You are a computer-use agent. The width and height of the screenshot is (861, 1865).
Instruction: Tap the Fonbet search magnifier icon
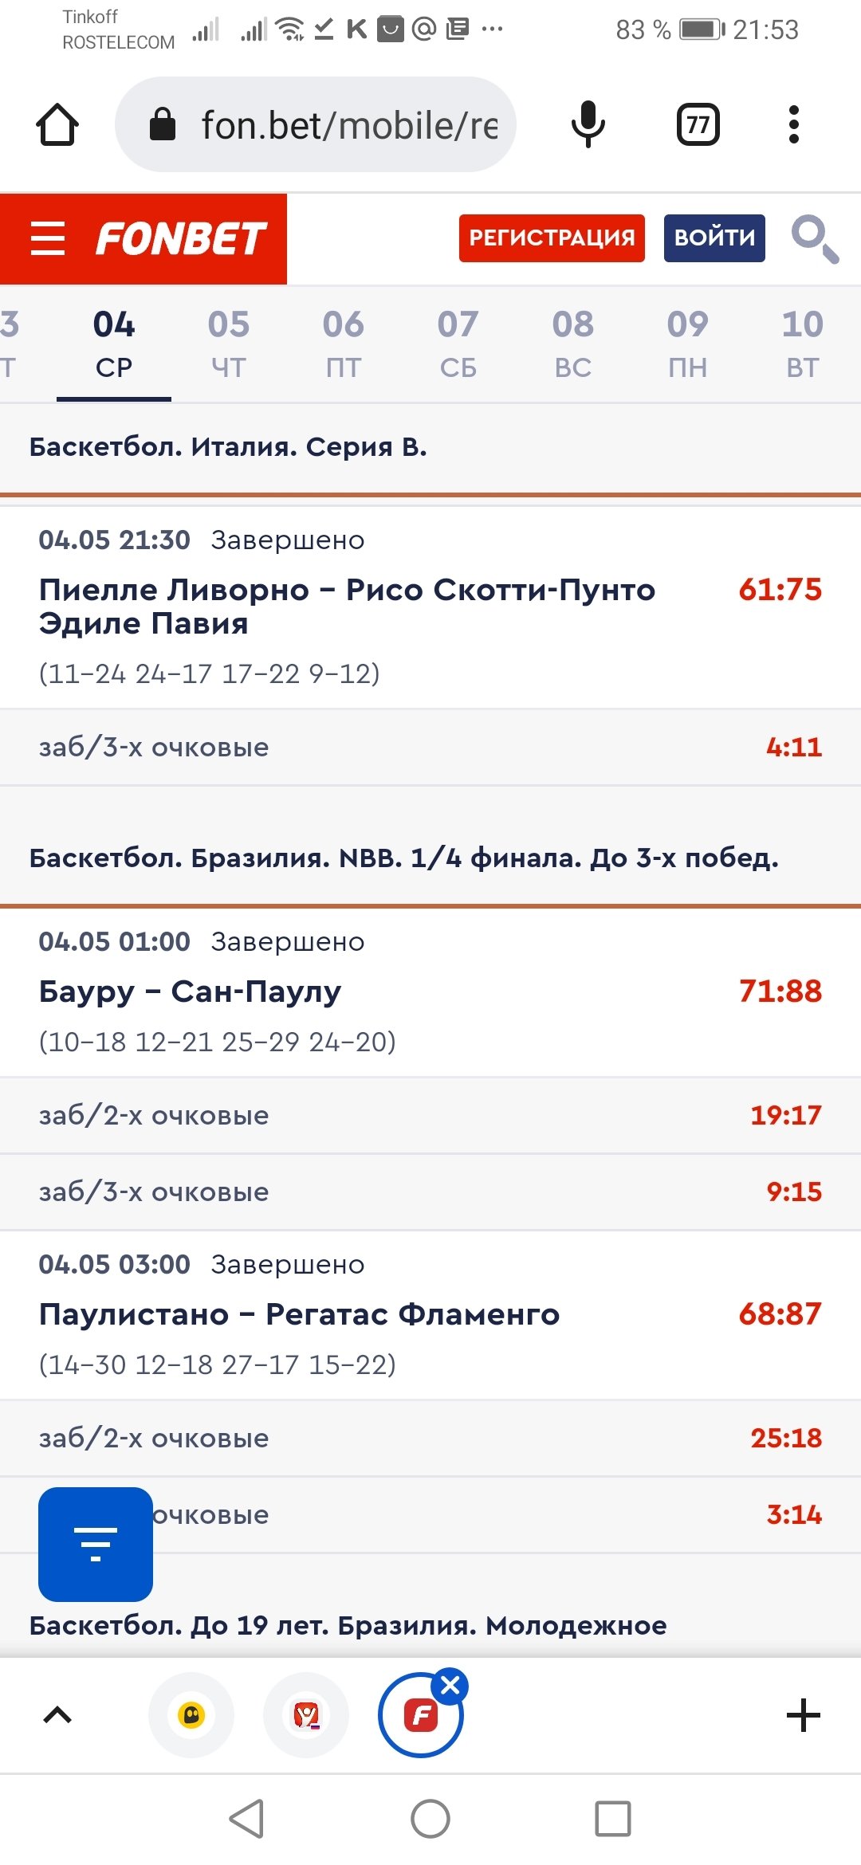click(814, 238)
